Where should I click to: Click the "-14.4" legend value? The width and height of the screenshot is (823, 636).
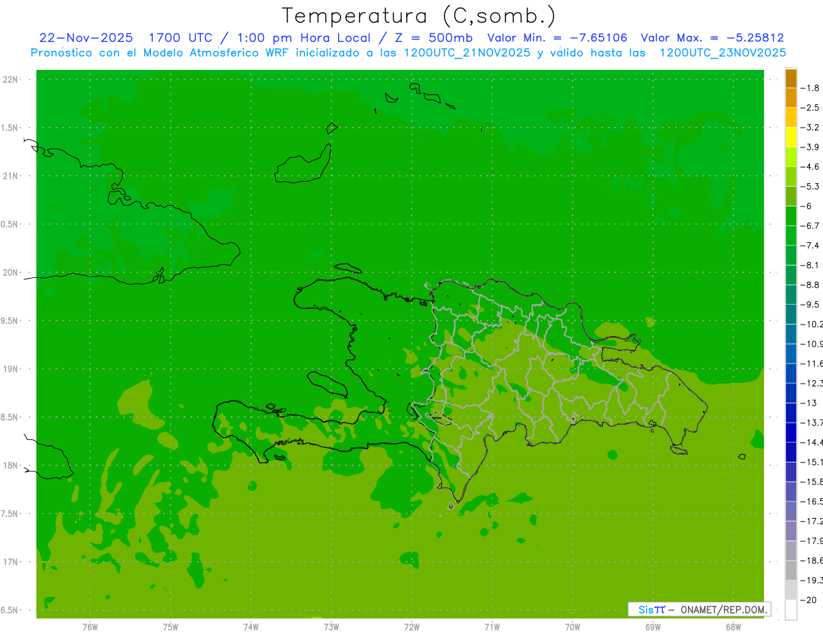(811, 443)
